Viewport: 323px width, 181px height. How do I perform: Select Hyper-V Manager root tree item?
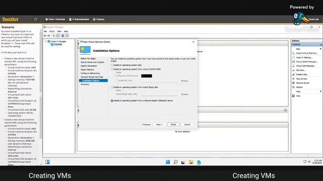coord(59,41)
